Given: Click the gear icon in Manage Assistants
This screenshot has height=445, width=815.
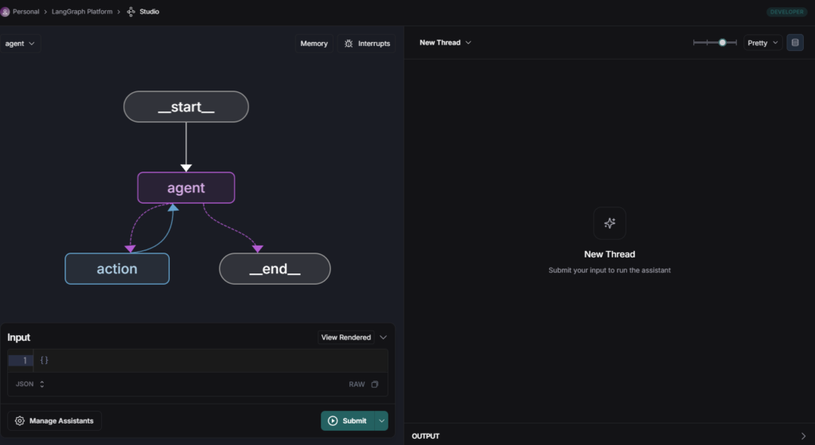Looking at the screenshot, I should click(20, 420).
